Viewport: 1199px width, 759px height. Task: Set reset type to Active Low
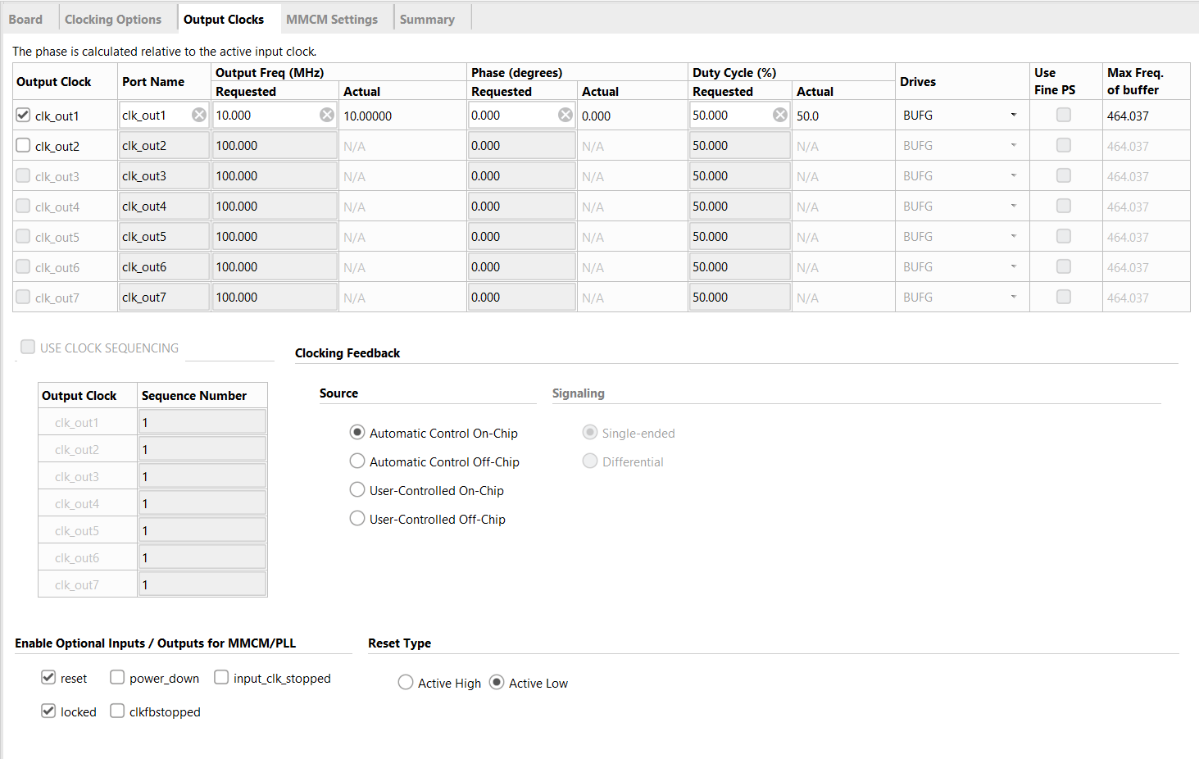coord(497,683)
